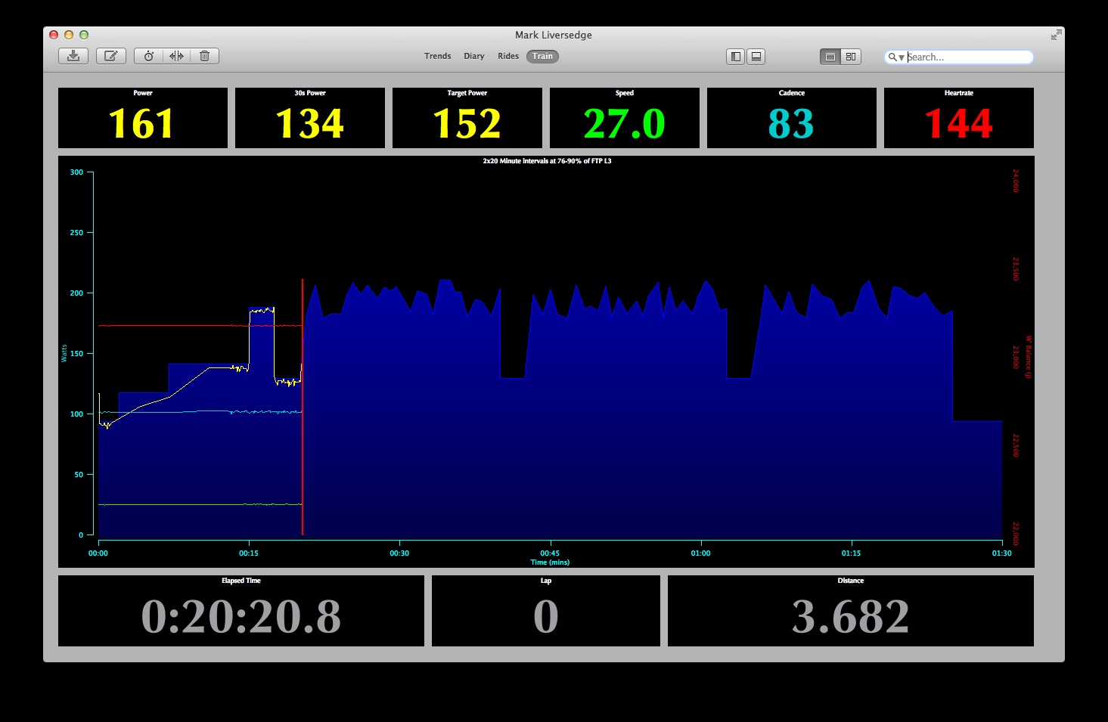
Task: Focus the Search text field
Action: (959, 57)
